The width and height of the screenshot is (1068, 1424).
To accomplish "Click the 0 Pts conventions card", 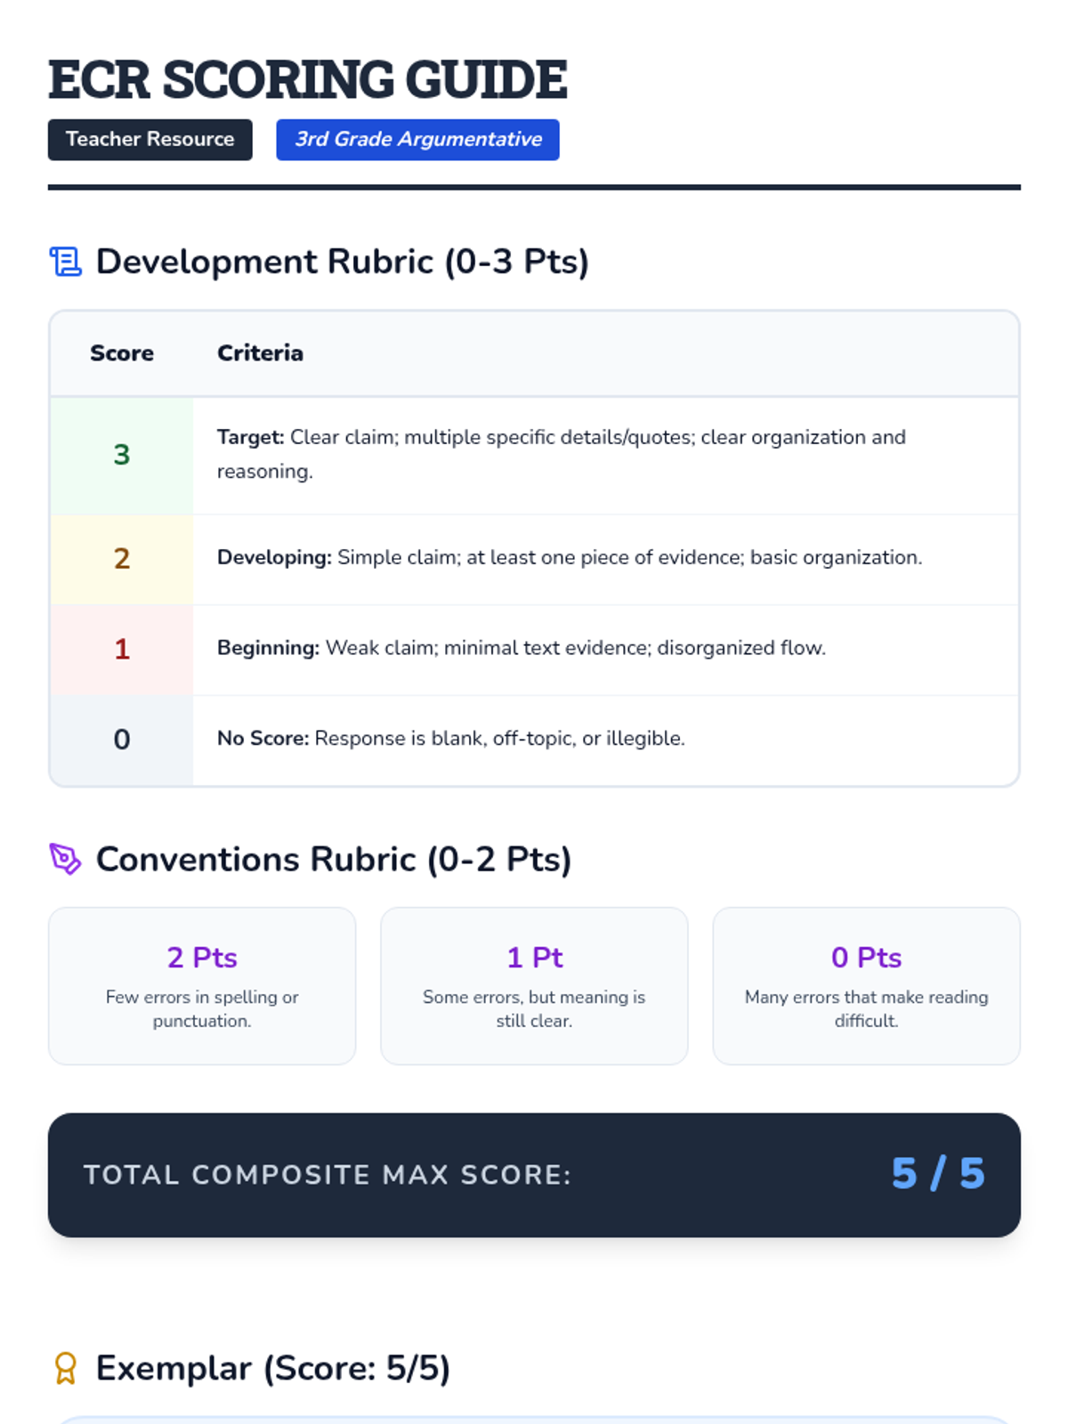I will point(866,985).
